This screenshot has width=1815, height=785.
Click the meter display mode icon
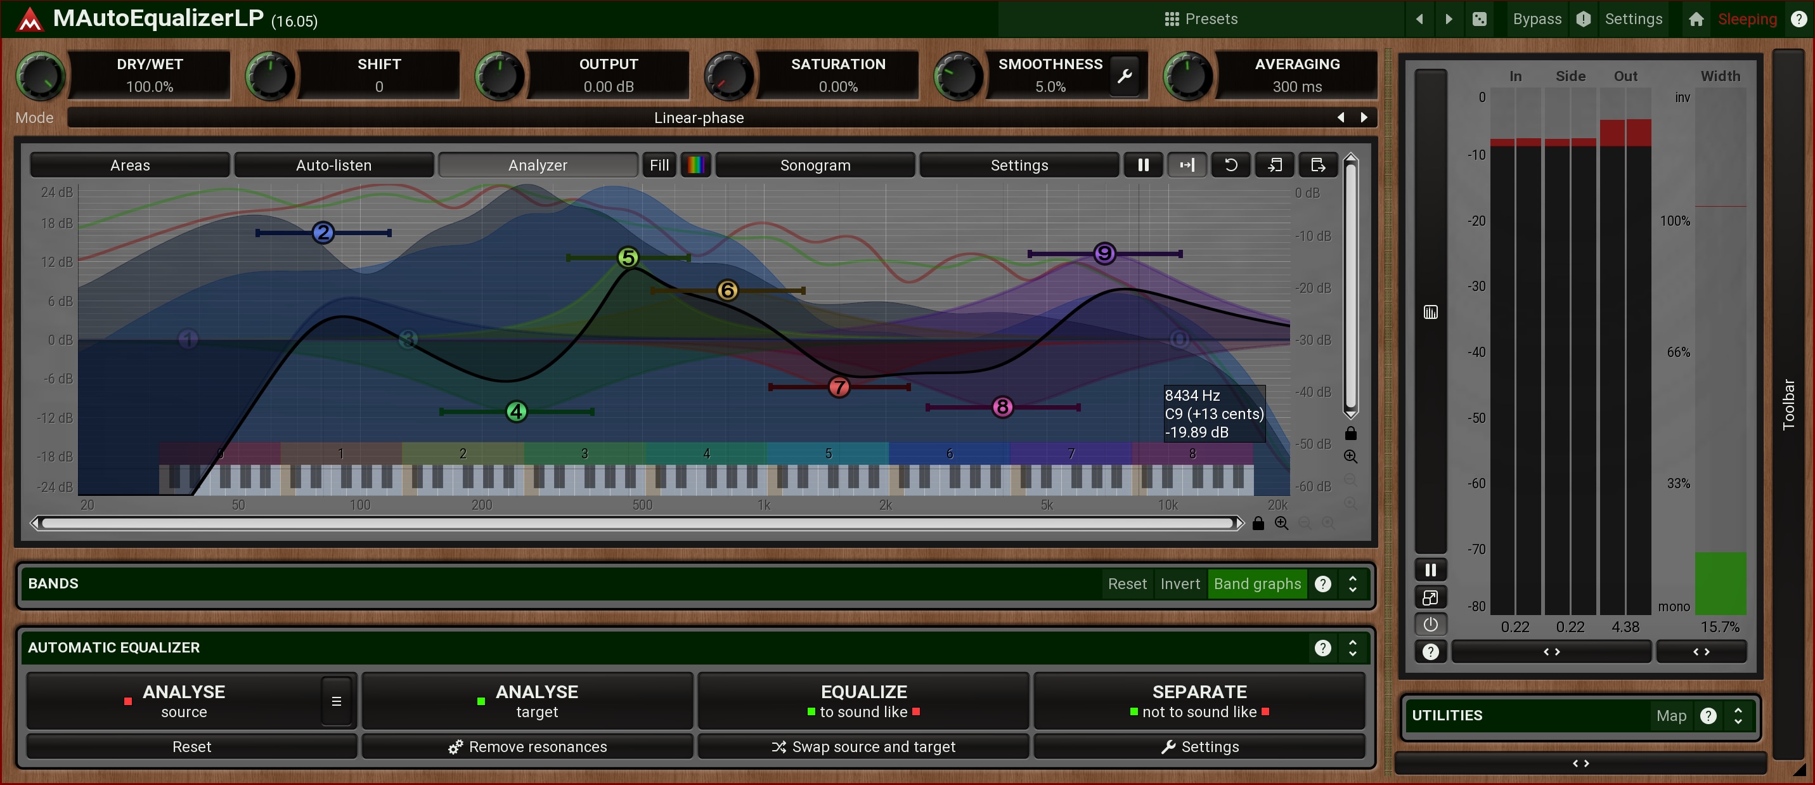tap(1430, 312)
